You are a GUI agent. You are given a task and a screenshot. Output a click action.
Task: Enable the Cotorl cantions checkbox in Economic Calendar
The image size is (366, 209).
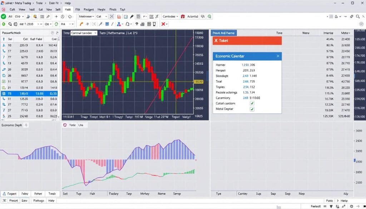tap(252, 104)
